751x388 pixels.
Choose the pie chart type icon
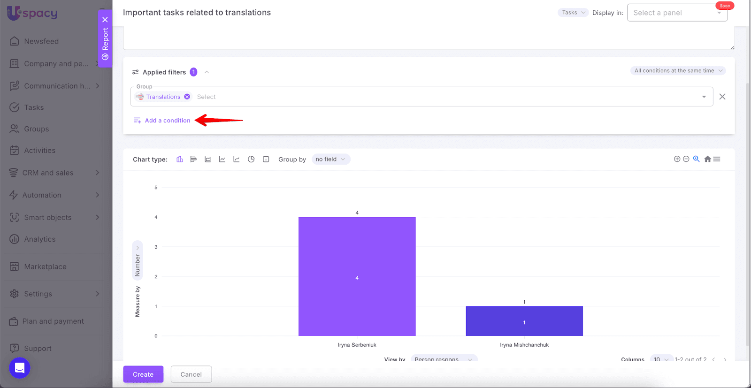coord(251,160)
